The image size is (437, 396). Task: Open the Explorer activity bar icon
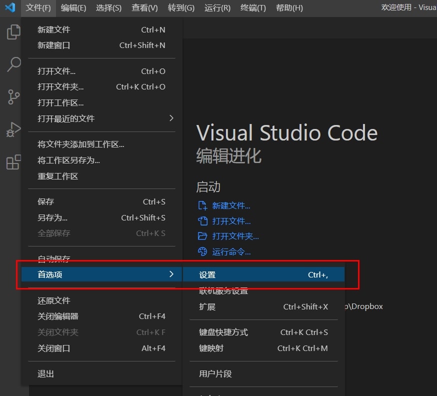tap(13, 32)
